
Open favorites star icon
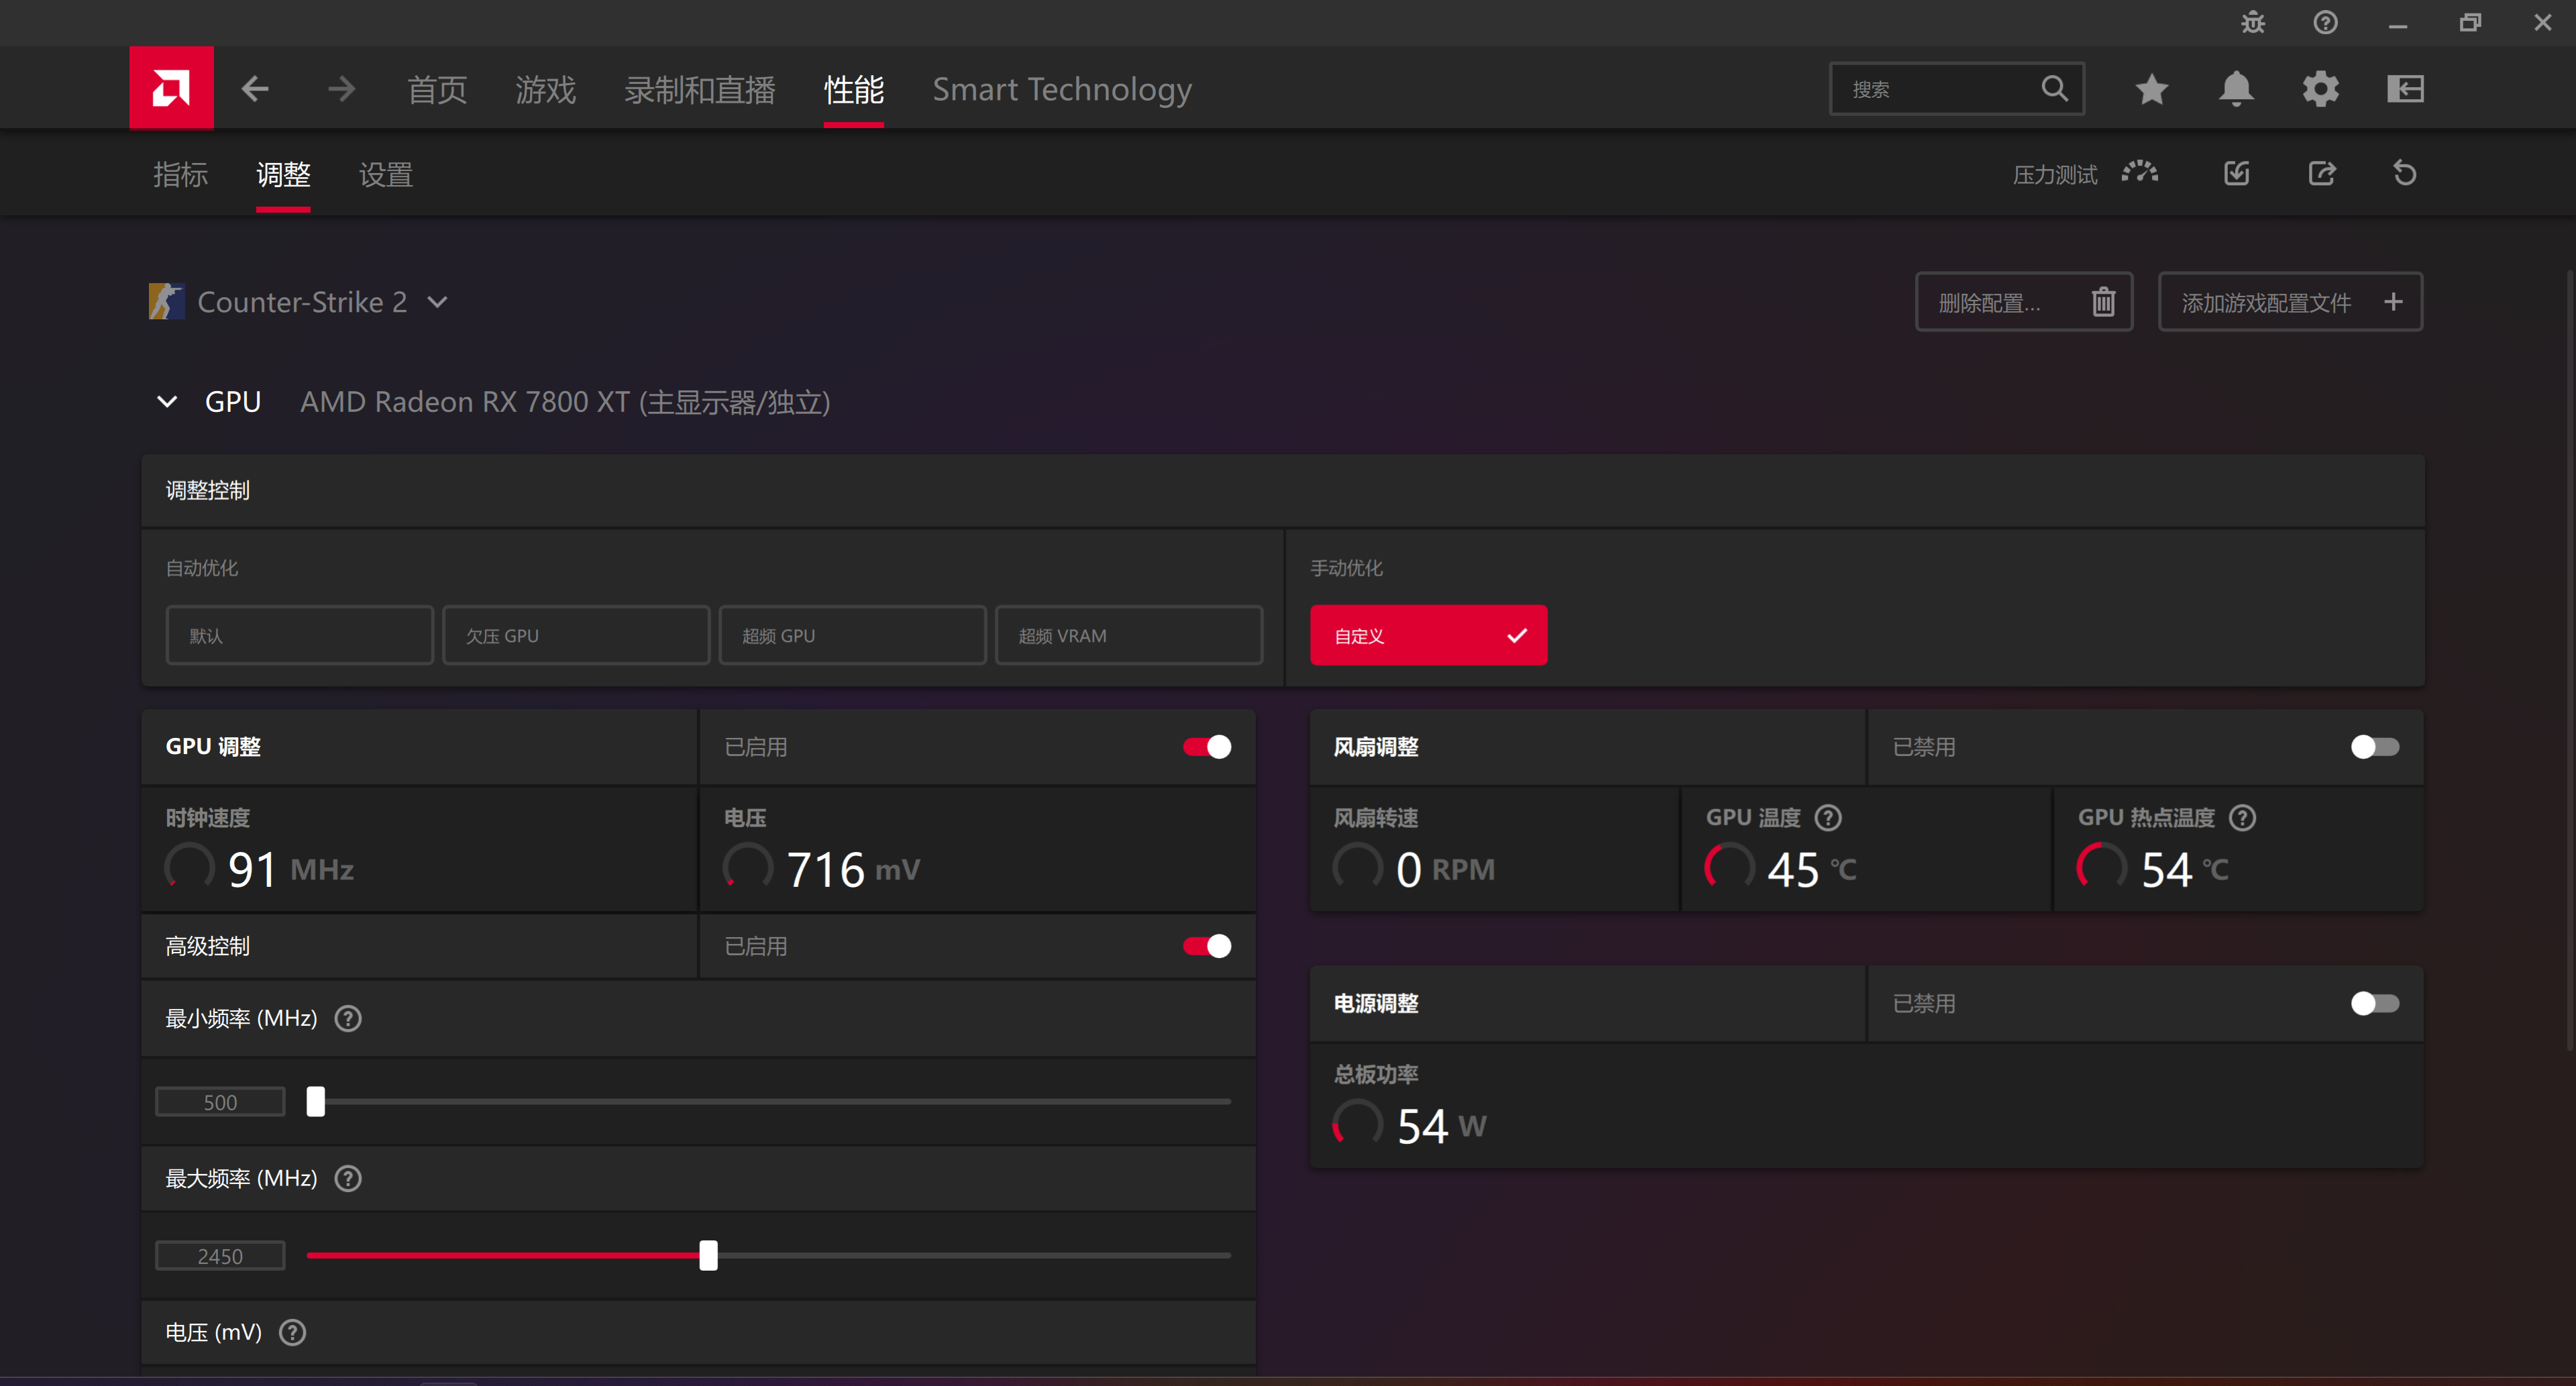pos(2151,89)
